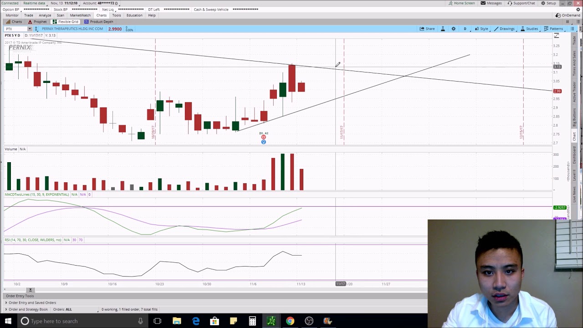Open chart settings gear icon
Image resolution: width=583 pixels, height=328 pixels.
[x=453, y=29]
